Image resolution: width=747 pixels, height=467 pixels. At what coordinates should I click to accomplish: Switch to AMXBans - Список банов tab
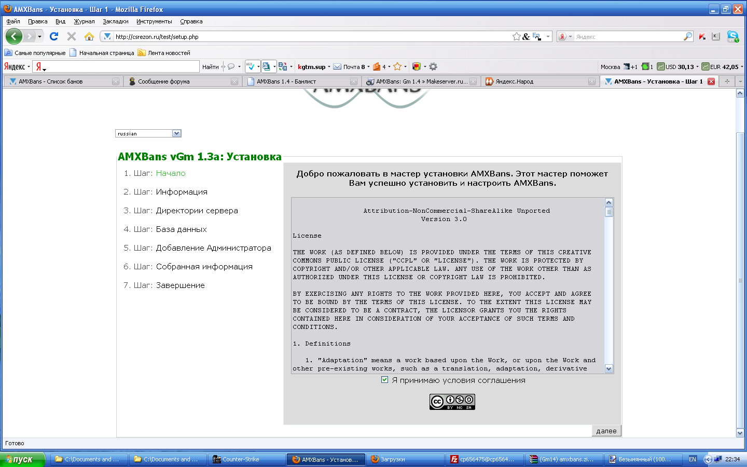64,81
